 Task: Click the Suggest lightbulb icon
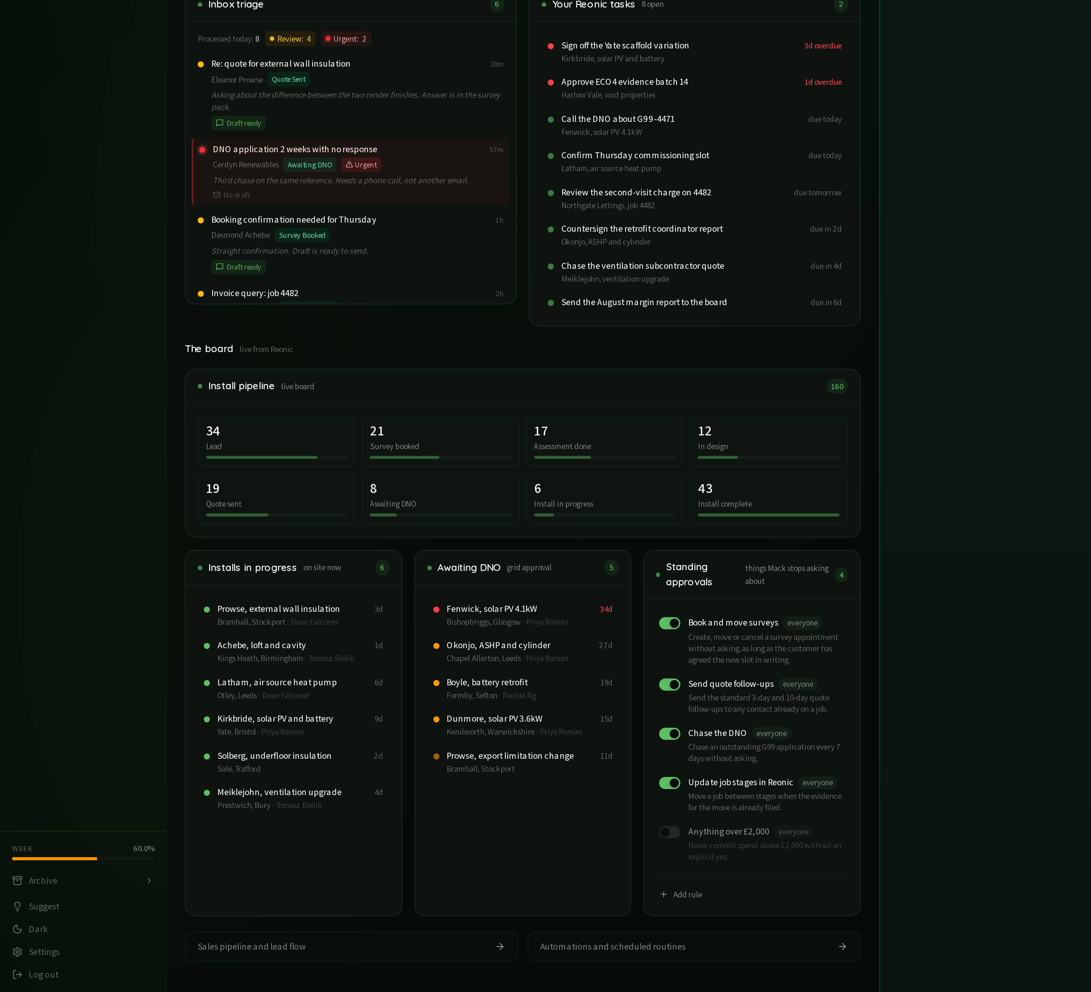17,906
